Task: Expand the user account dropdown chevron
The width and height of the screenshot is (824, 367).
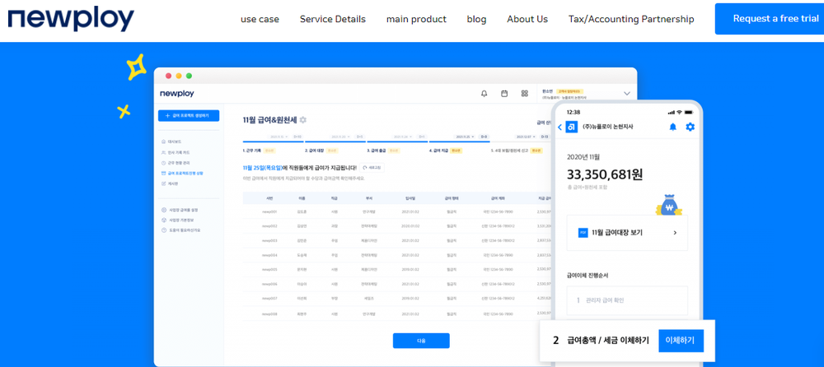Action: tap(626, 94)
